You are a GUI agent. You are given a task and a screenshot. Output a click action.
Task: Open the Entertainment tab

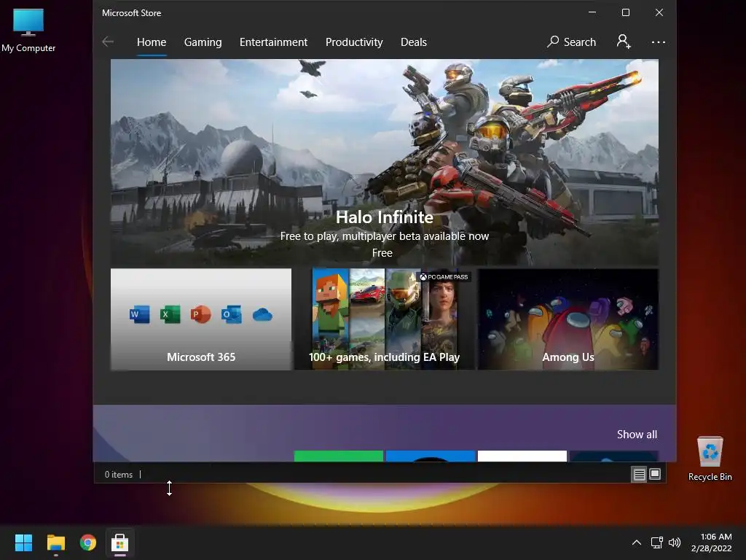(x=274, y=42)
